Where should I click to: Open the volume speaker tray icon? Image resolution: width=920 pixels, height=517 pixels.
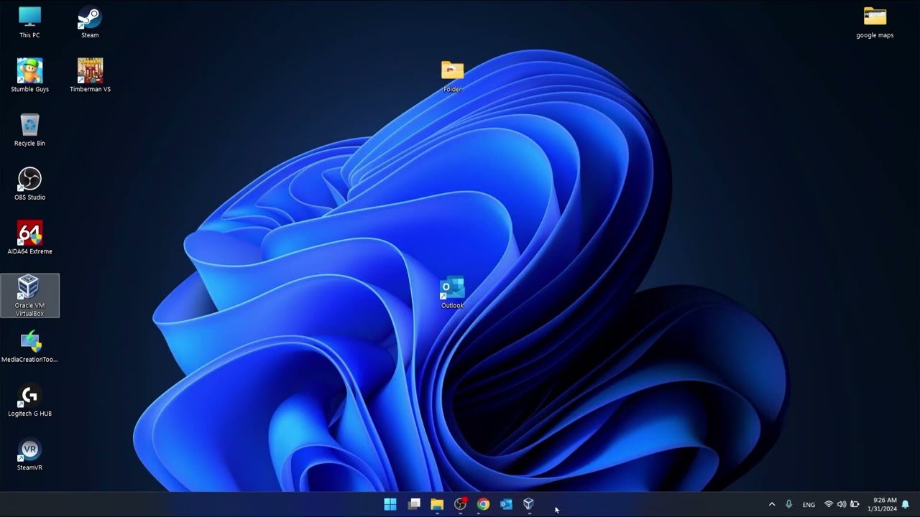pyautogui.click(x=842, y=504)
